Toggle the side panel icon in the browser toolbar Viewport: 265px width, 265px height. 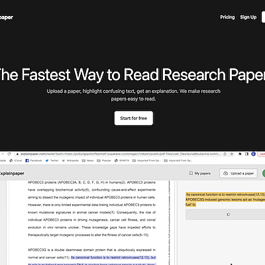click(x=247, y=154)
